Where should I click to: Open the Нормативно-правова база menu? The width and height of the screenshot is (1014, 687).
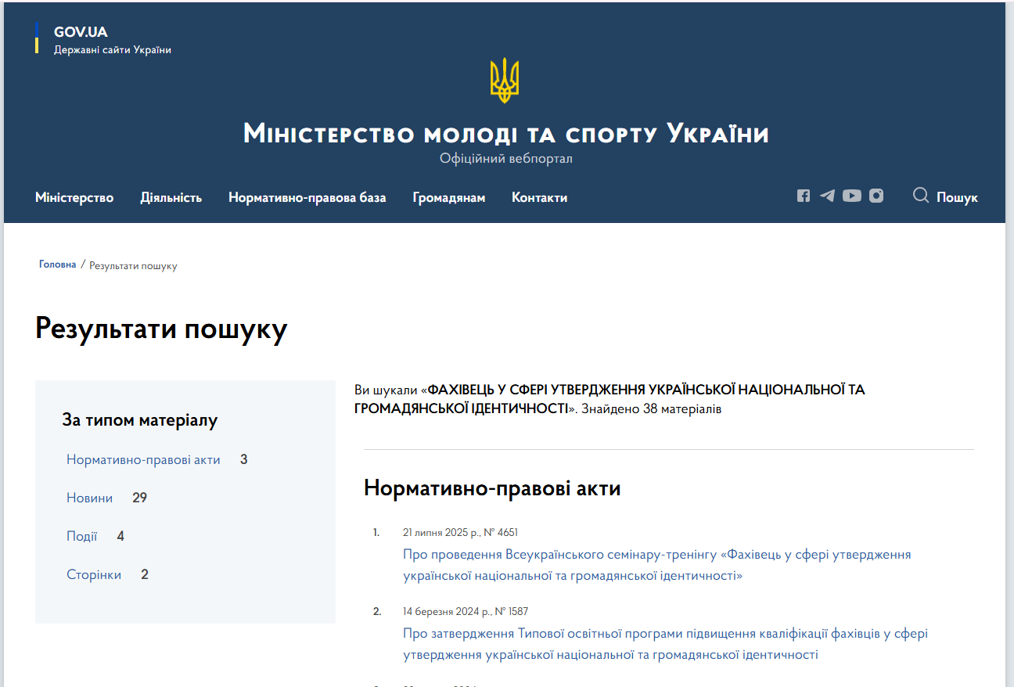pos(307,197)
